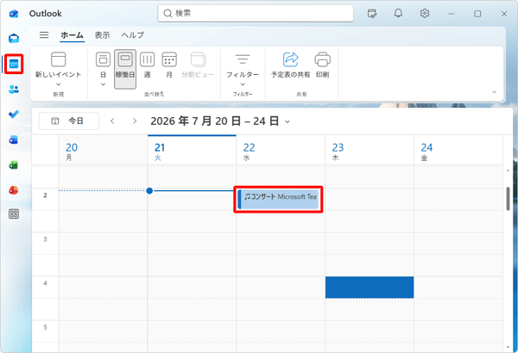Viewport: 518px width, 353px height.
Task: Expand the 新しいイベント dropdown arrow
Action: point(59,84)
